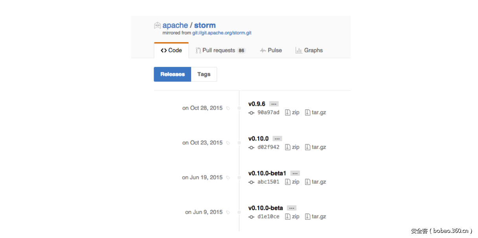The height and width of the screenshot is (238, 478).
Task: Switch to the Tags view
Action: 204,74
